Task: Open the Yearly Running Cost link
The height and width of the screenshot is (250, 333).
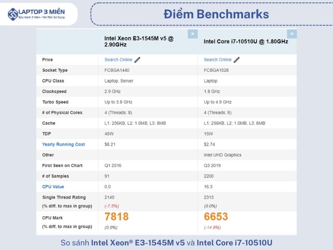Action: 63,144
